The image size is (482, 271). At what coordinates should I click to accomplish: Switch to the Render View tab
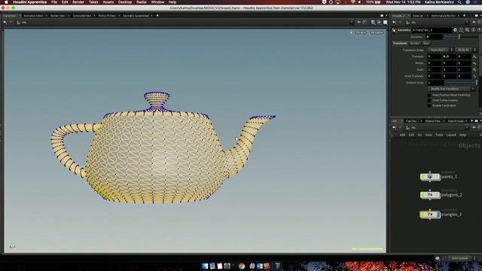tap(57, 16)
